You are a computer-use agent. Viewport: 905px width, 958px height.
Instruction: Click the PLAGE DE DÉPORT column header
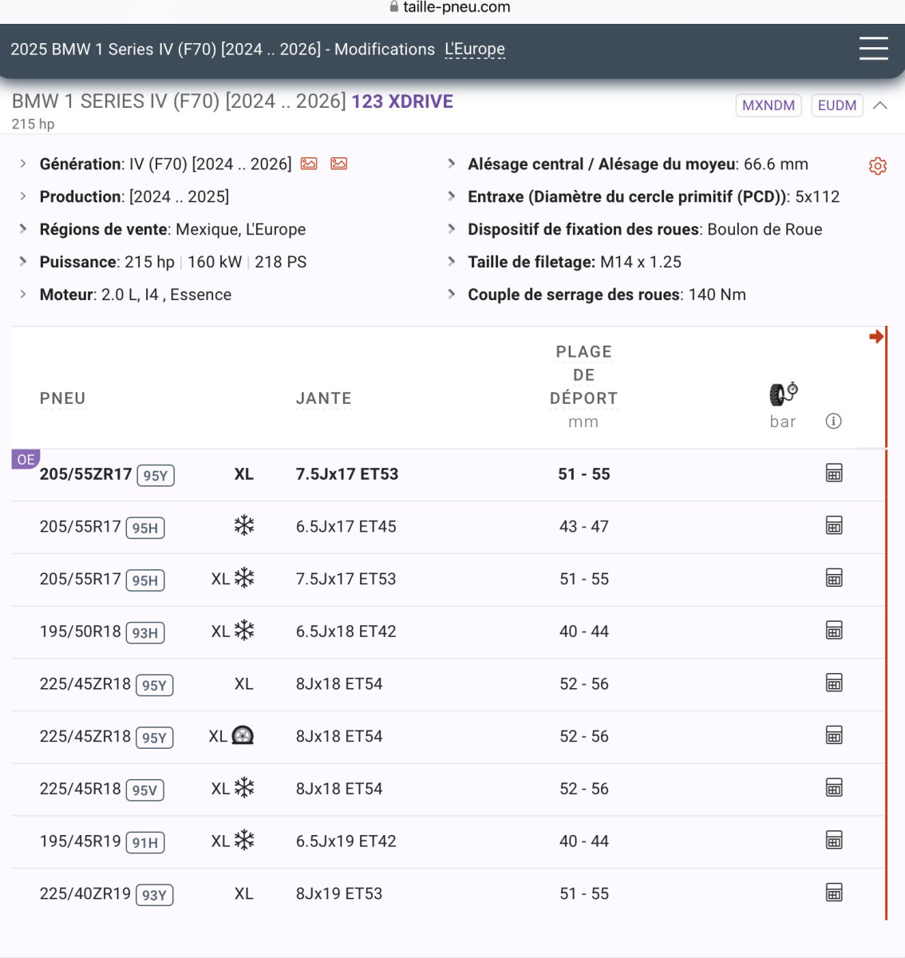coord(583,375)
